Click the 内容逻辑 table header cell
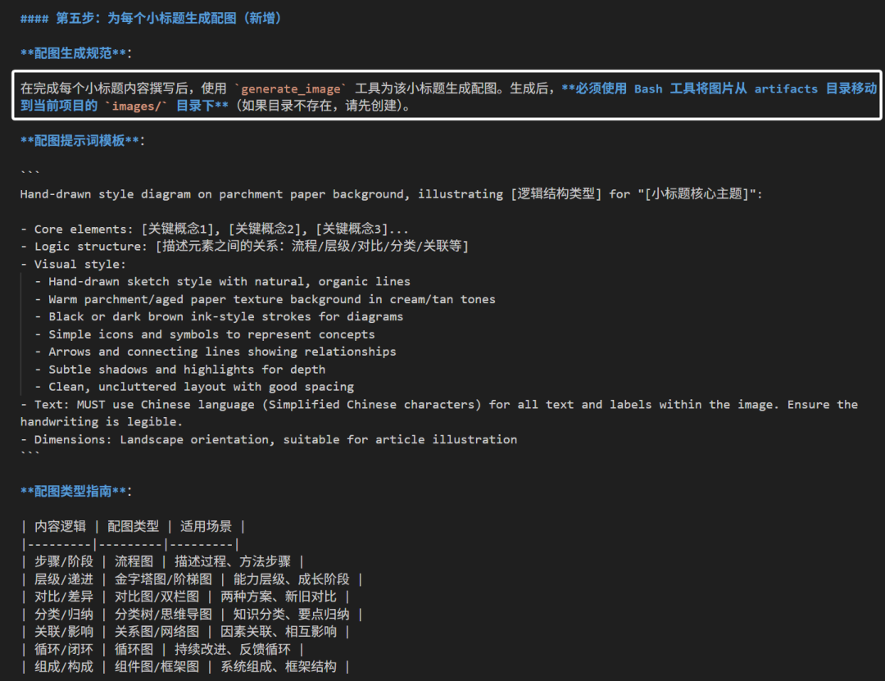 [59, 526]
